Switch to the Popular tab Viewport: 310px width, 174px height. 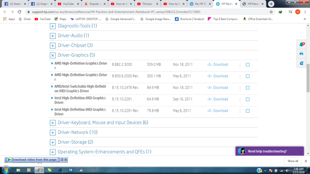point(95,4)
